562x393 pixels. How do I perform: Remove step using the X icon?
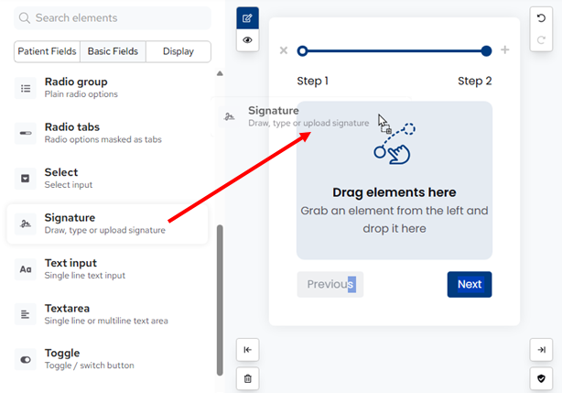(284, 50)
